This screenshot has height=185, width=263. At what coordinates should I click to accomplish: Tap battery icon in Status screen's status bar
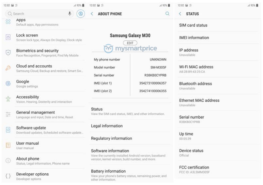257,5
